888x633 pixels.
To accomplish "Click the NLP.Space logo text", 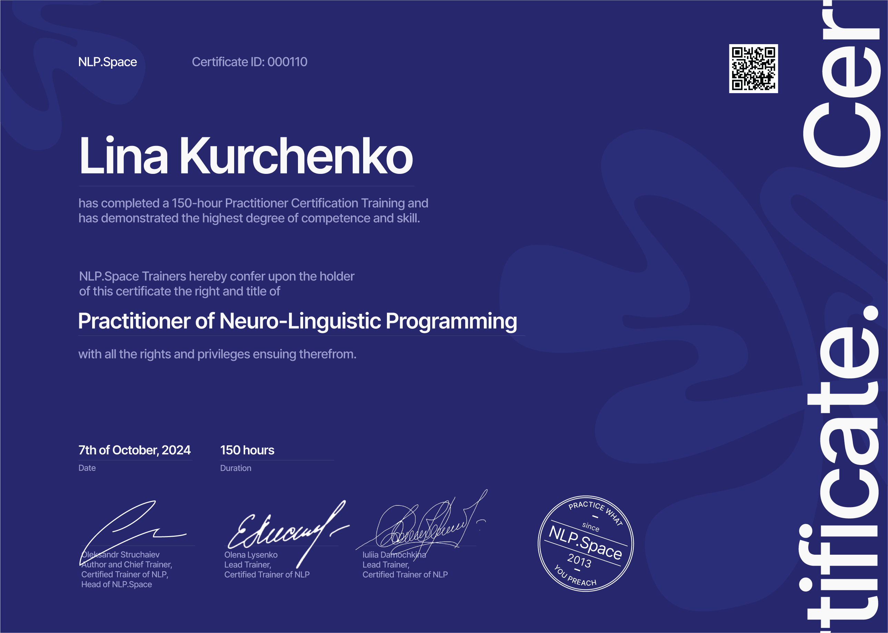I will click(x=108, y=62).
